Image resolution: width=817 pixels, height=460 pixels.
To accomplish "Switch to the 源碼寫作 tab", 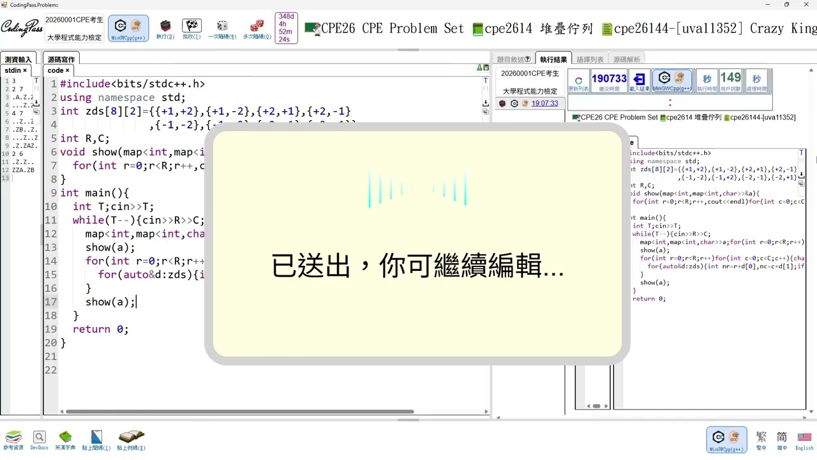I will 61,59.
